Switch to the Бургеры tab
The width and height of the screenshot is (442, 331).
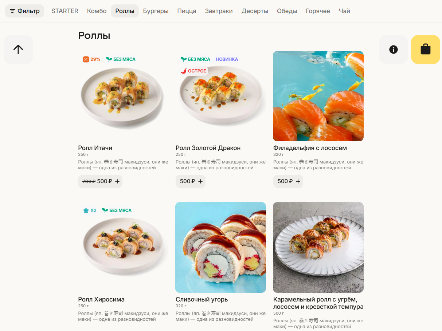[x=156, y=11]
